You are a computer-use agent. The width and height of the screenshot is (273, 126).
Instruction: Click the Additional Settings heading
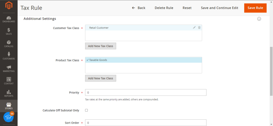(40, 19)
